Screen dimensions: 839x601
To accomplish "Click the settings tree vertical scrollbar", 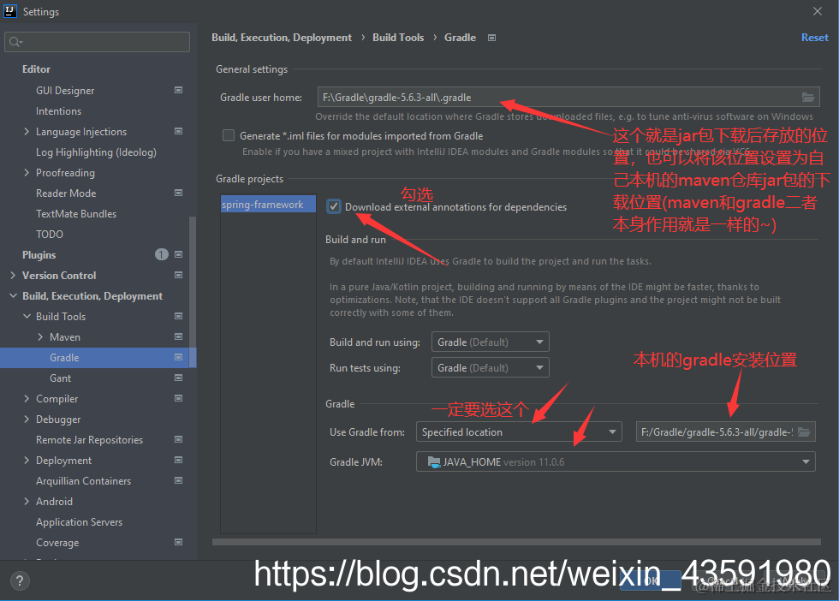I will 193,292.
